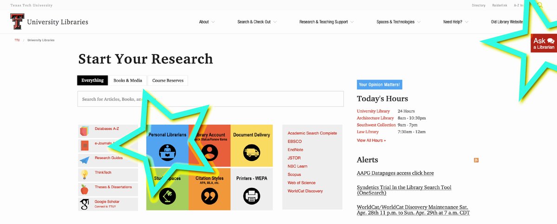This screenshot has height=224, width=557.
Task: Switch to the Course Reserves tab
Action: tap(168, 81)
